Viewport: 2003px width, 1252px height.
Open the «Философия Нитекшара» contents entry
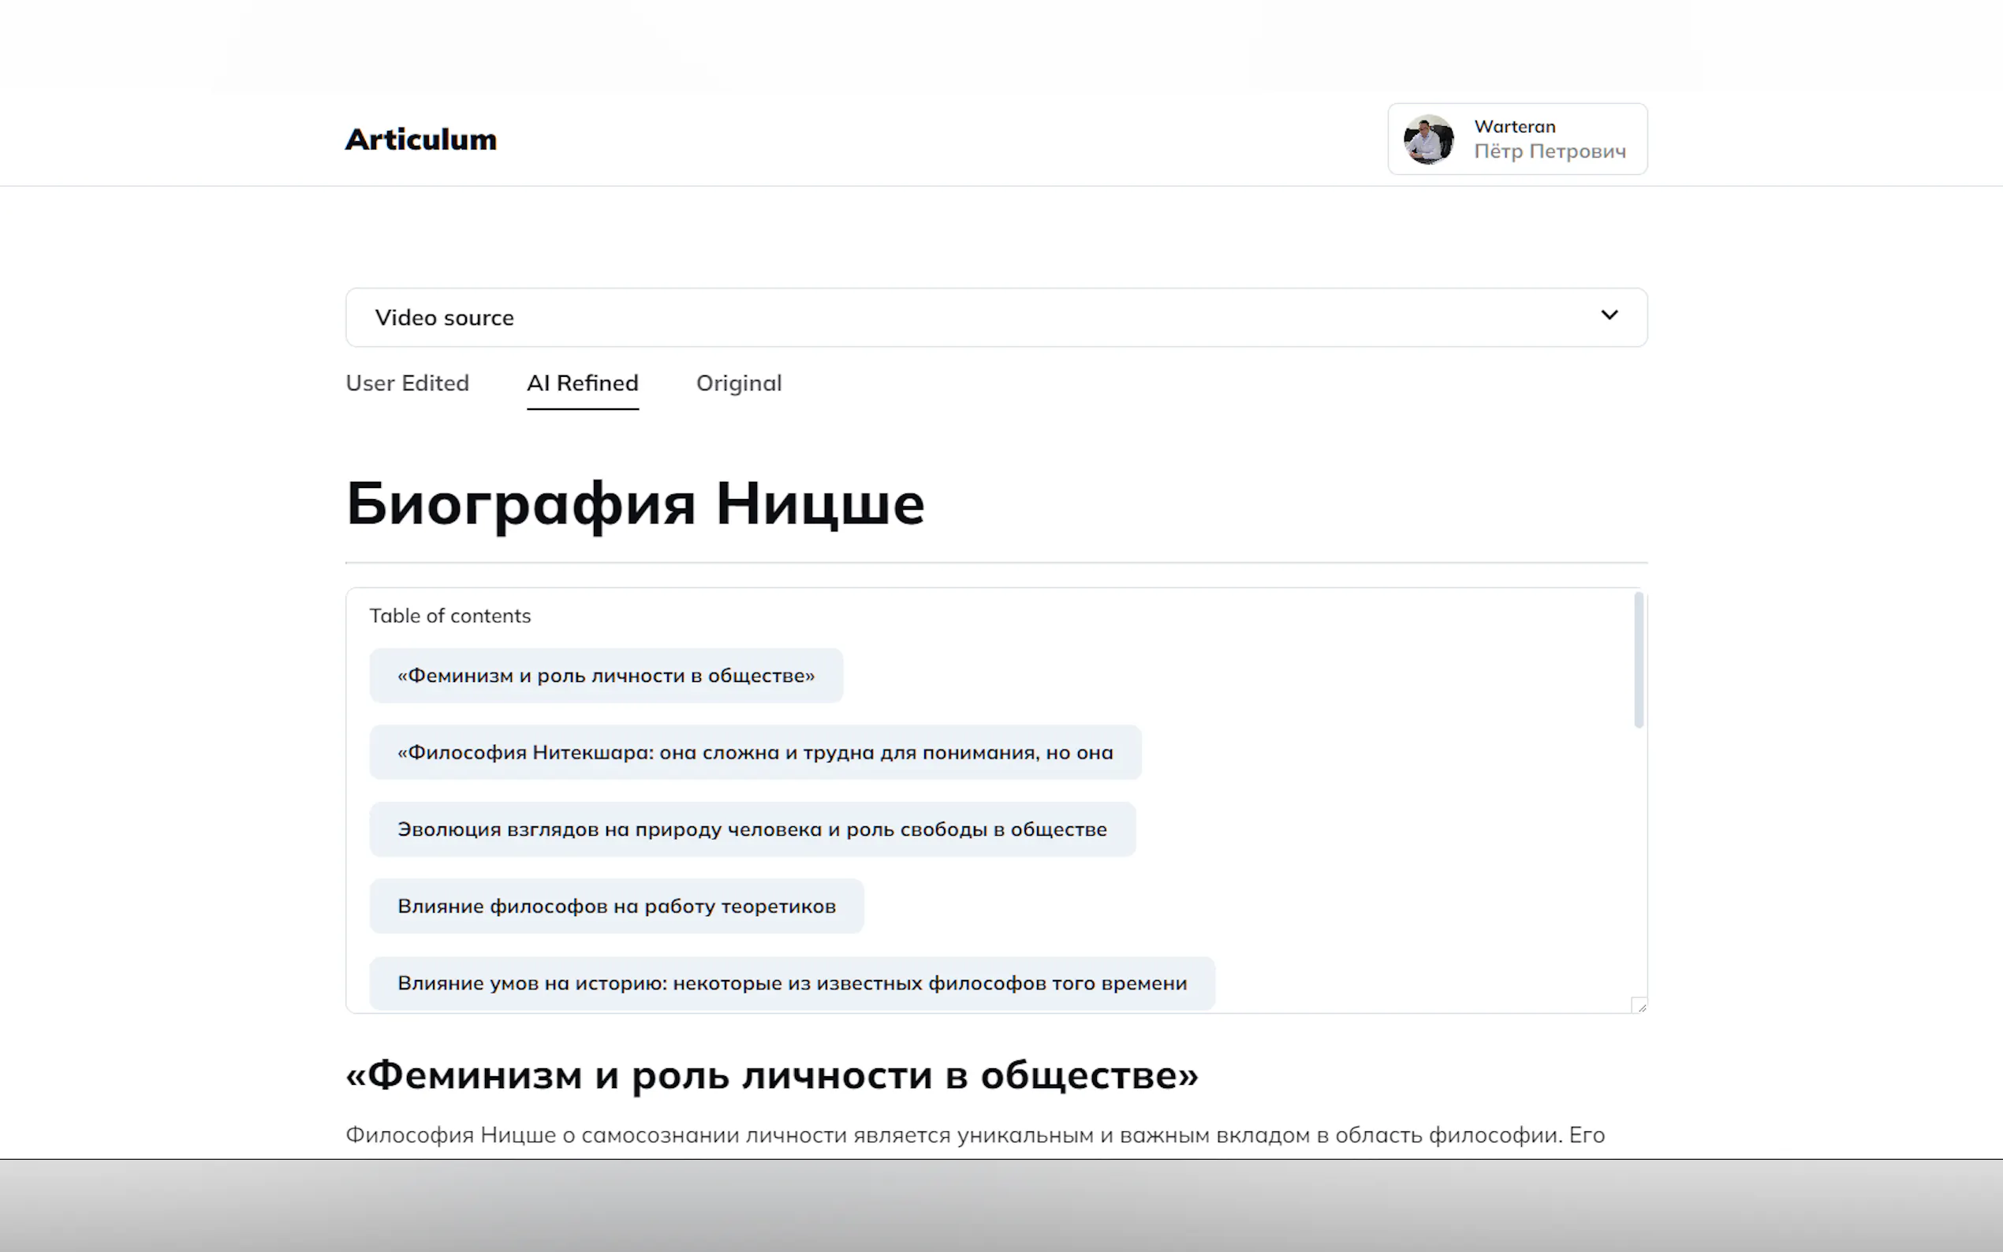click(755, 753)
